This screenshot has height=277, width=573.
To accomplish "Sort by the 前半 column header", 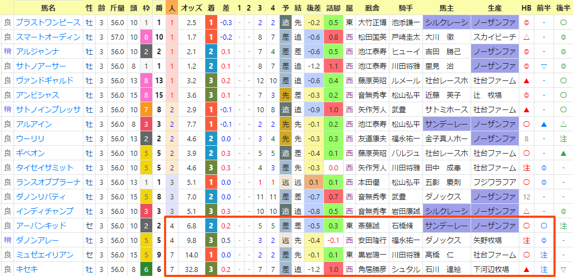I will 544,7.
